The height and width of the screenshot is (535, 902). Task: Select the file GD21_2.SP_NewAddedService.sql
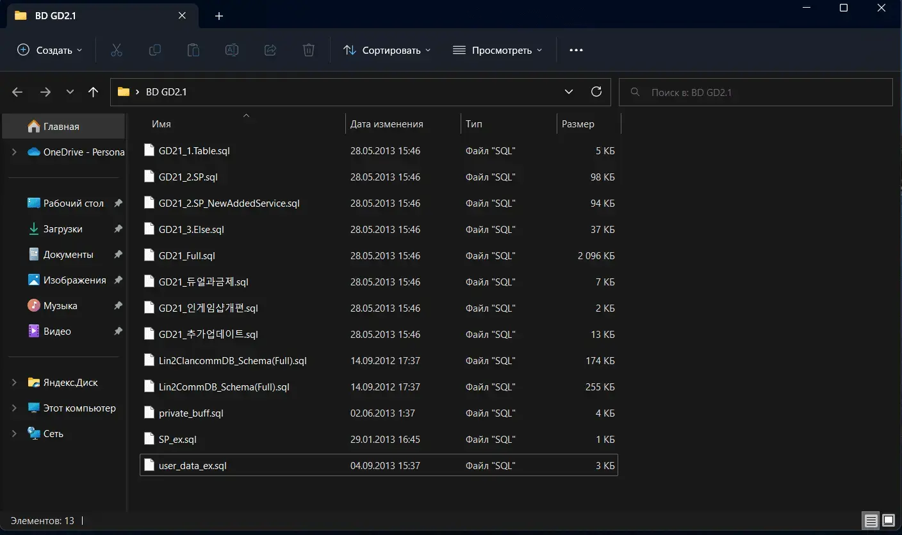[379, 203]
